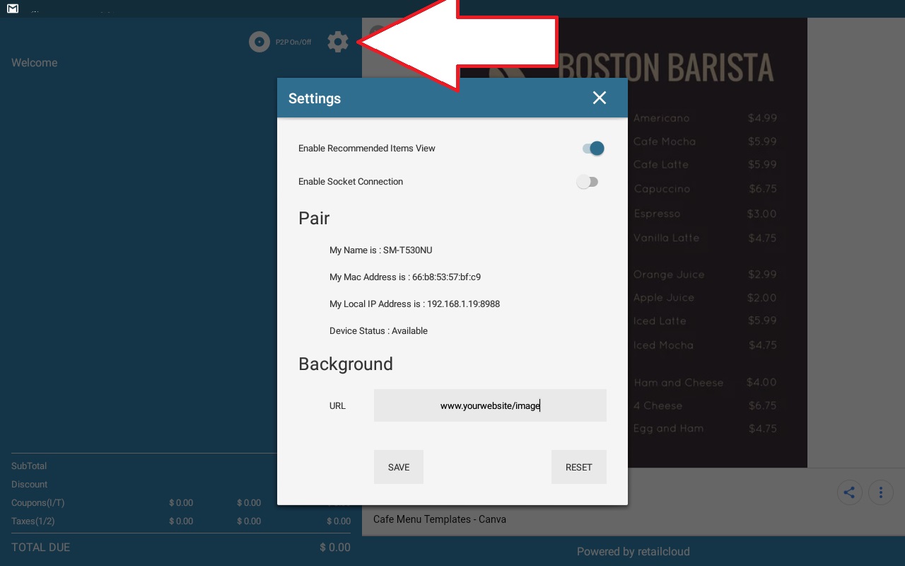Image resolution: width=905 pixels, height=566 pixels.
Task: Click the TOTAL DUE row
Action: click(181, 547)
